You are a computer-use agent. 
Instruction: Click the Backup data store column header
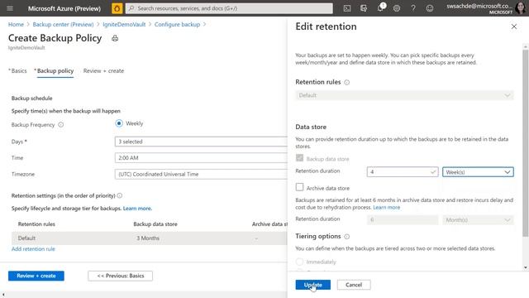click(x=155, y=224)
